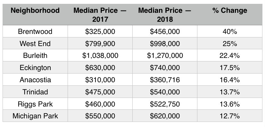This screenshot has height=127, width=265.
Task: Select the Anacostia neighborhood cell
Action: pos(35,80)
